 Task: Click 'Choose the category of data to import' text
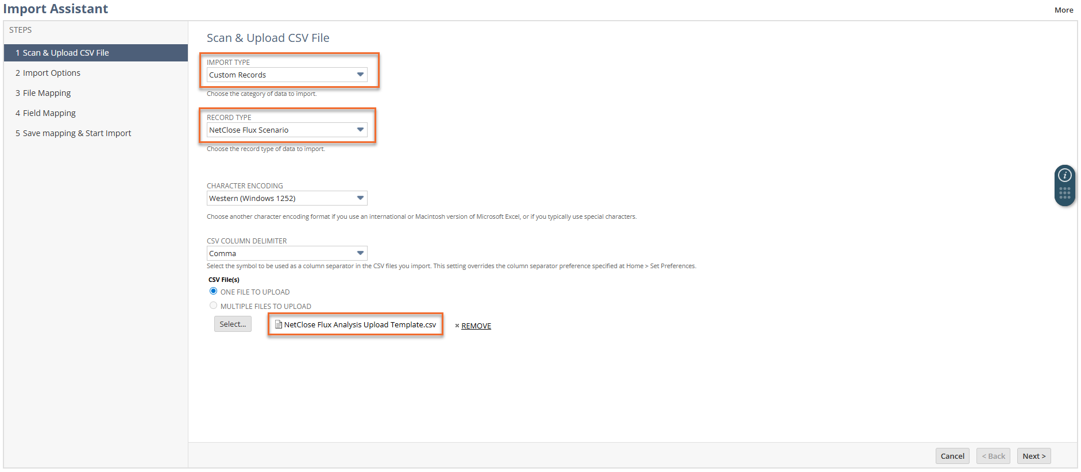click(x=261, y=94)
